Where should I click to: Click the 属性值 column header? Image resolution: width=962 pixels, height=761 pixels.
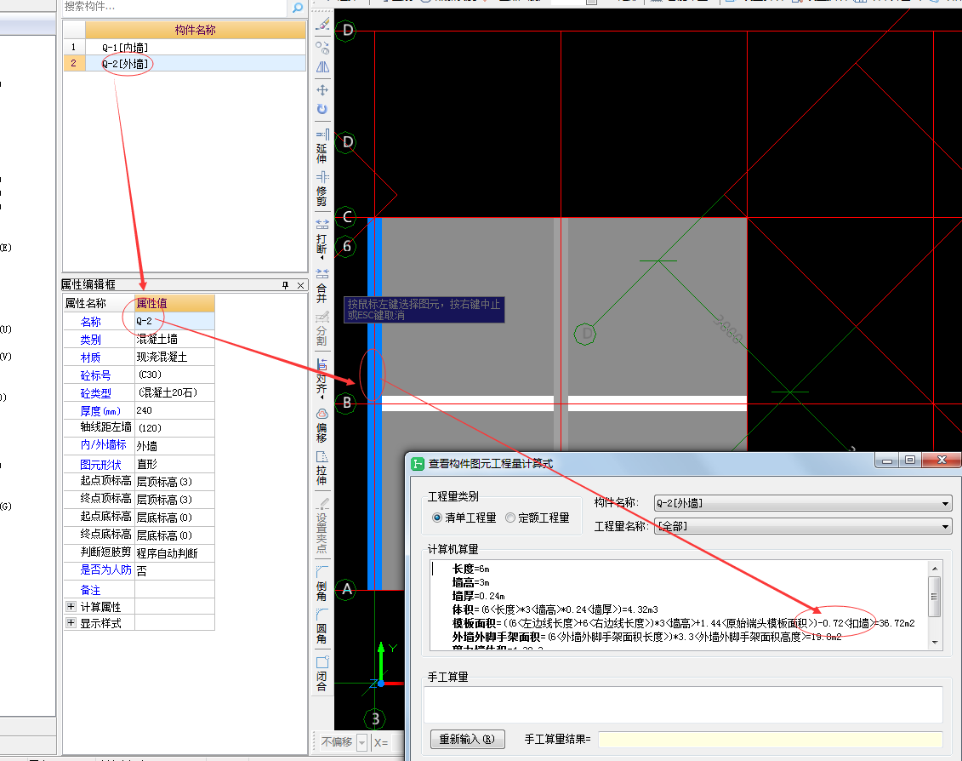(x=174, y=303)
